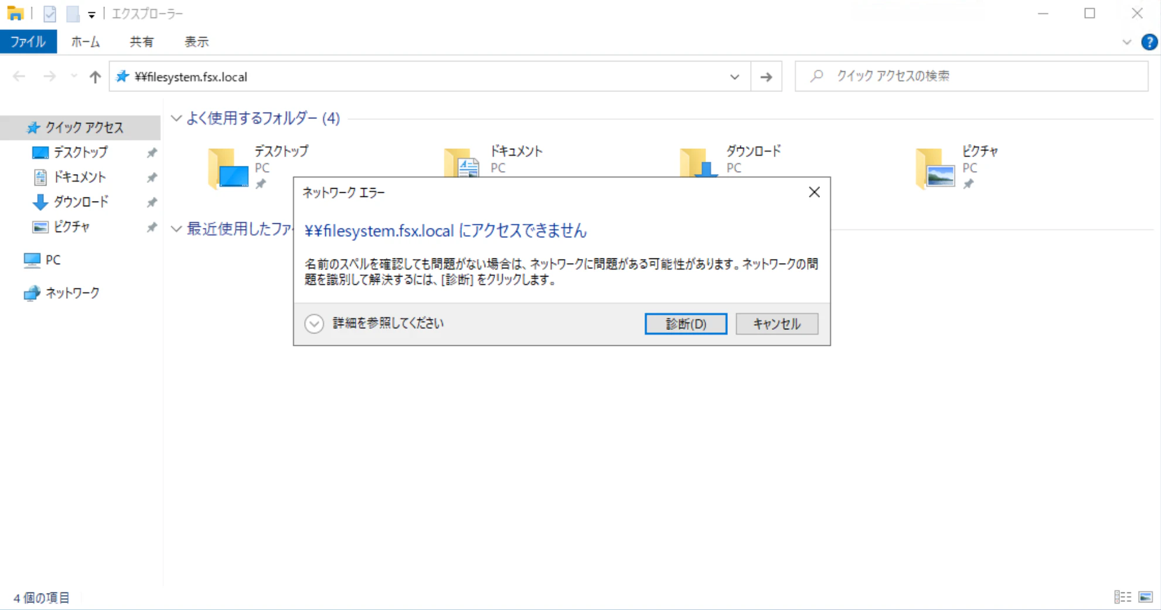This screenshot has height=610, width=1161.
Task: Expand the address bar history dropdown
Action: click(735, 77)
